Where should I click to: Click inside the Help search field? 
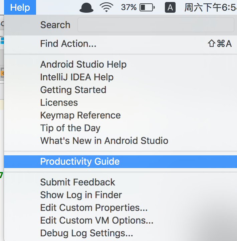click(156, 25)
